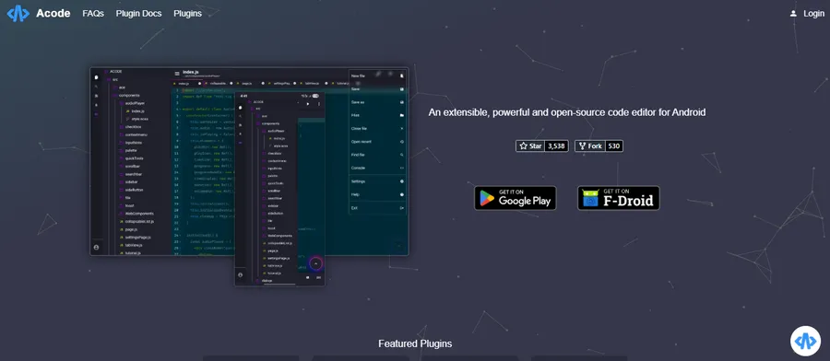Click the floating Acode icon at bottom corner
This screenshot has width=830, height=361.
pos(805,341)
